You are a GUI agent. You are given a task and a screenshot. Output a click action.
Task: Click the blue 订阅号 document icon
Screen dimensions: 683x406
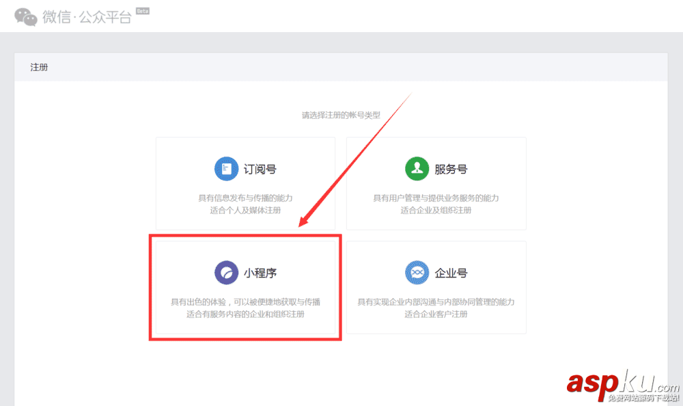pyautogui.click(x=227, y=168)
